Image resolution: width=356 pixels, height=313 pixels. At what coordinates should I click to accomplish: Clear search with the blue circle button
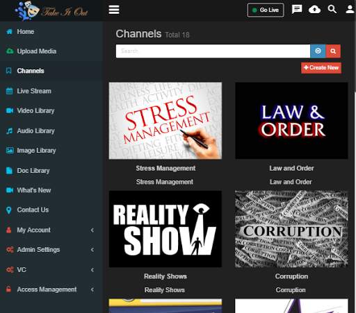(318, 51)
